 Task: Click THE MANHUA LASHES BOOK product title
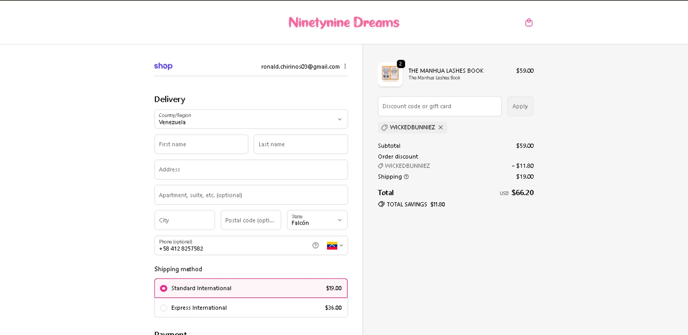(446, 71)
